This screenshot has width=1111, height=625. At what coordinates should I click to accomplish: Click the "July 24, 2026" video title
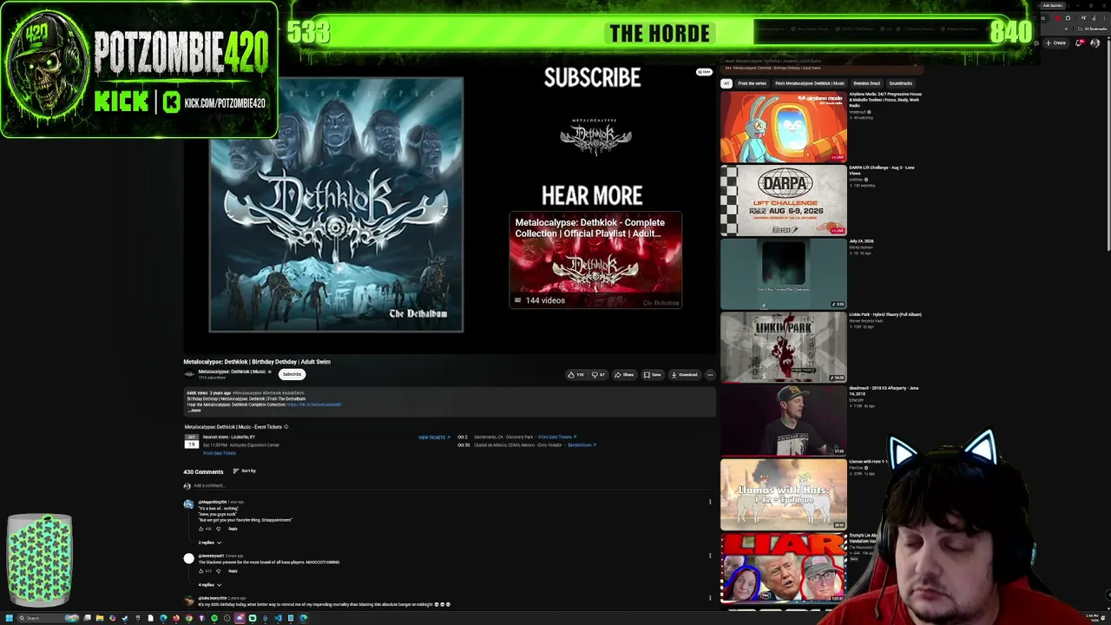[861, 241]
